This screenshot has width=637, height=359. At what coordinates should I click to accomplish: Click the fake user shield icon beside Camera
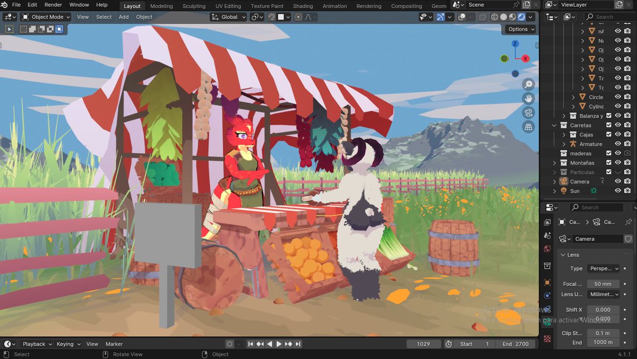coord(629,239)
